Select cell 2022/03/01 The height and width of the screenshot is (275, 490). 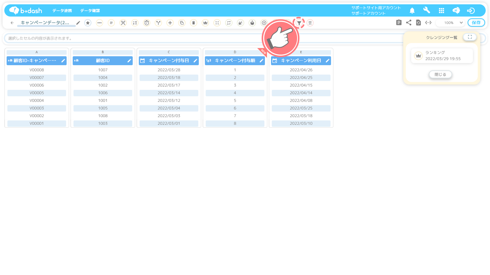[169, 123]
